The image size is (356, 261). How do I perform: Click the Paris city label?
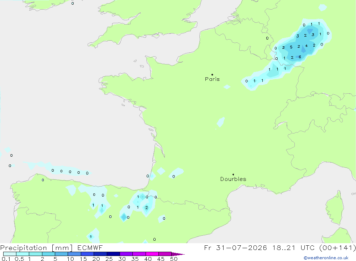[212, 79]
